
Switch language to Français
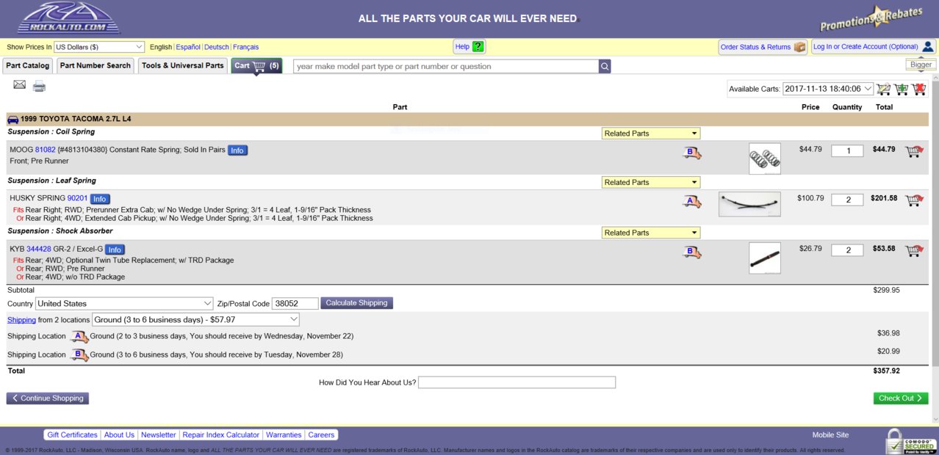coord(246,47)
